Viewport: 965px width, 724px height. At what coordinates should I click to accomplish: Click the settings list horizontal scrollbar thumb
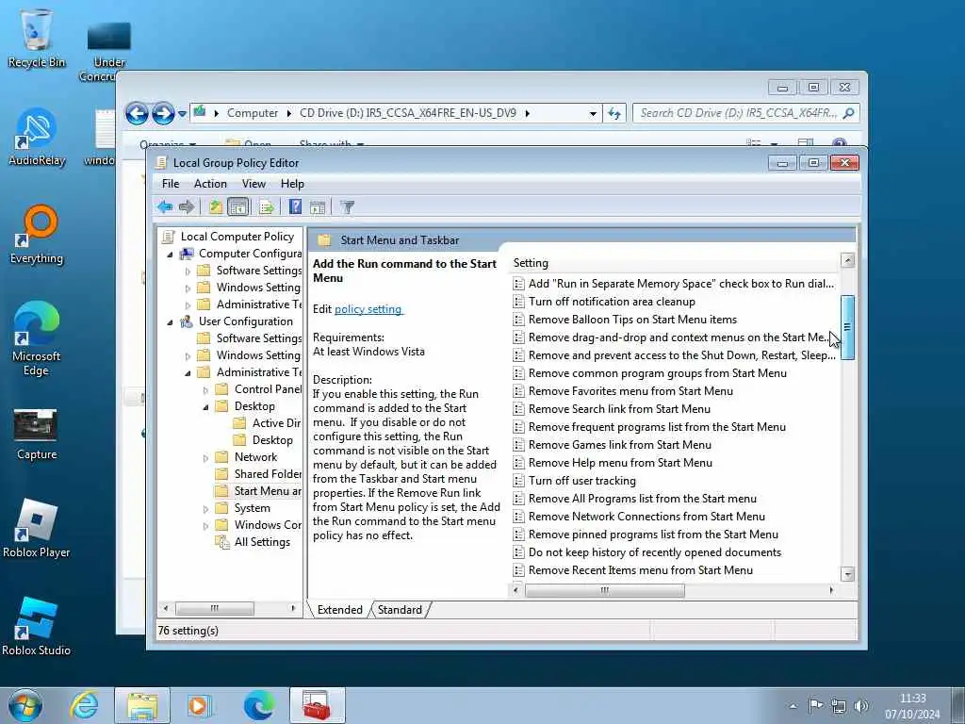tap(604, 590)
